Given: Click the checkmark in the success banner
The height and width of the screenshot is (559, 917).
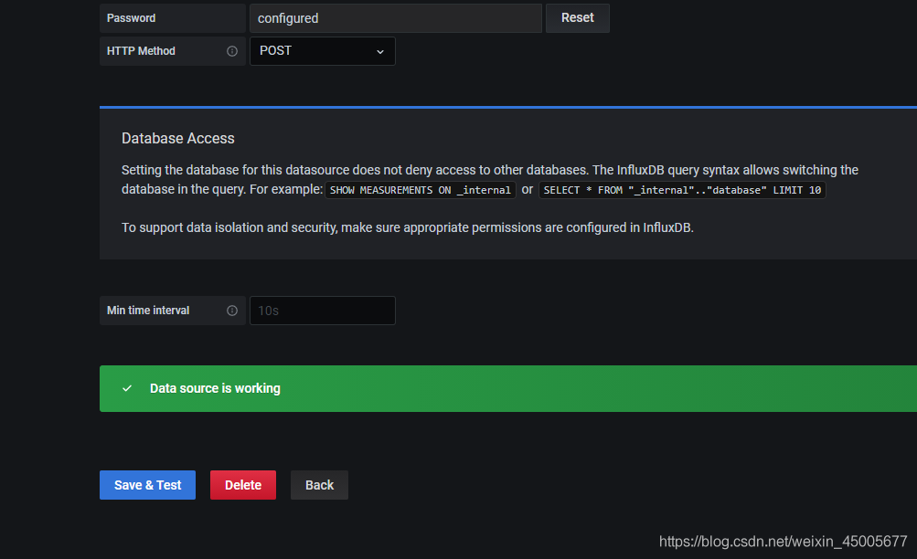Looking at the screenshot, I should 127,388.
